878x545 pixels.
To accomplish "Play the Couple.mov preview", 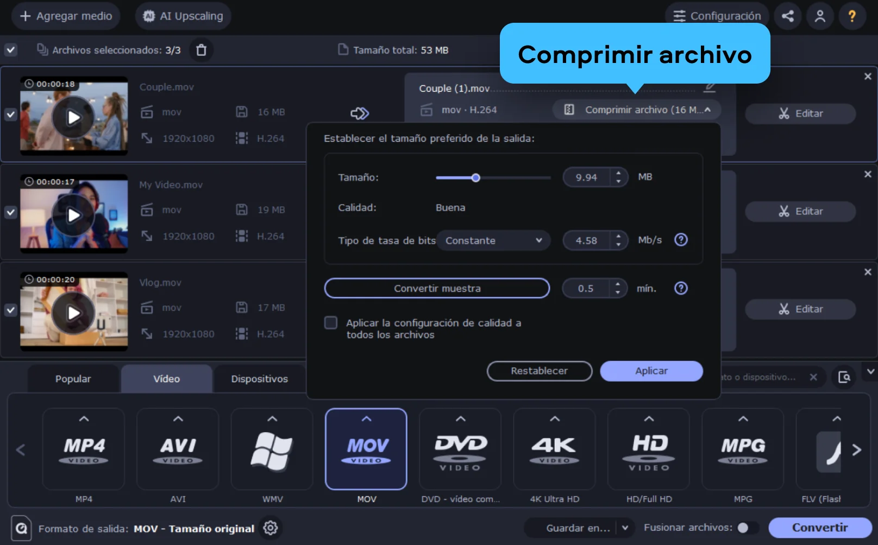I will coord(73,117).
